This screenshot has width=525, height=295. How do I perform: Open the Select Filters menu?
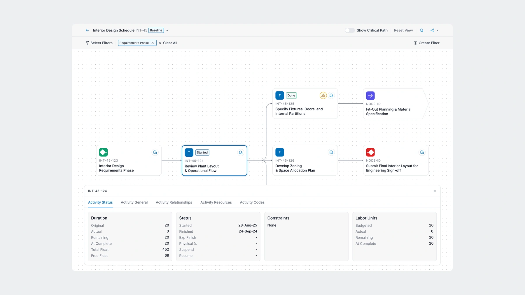(99, 43)
